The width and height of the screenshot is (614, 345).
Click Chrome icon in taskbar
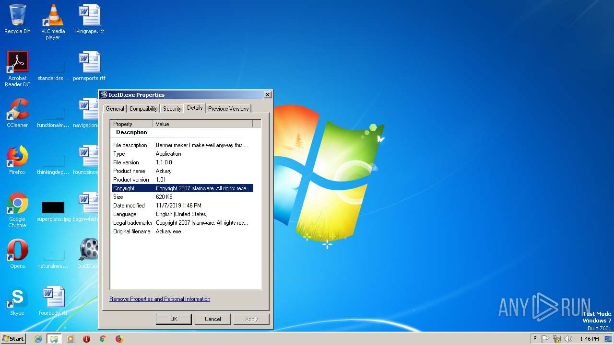(x=103, y=339)
